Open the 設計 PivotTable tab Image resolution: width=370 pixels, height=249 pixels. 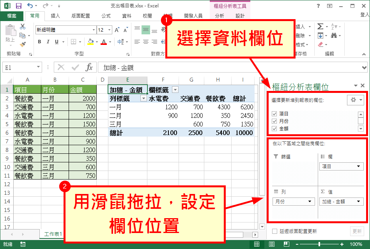[x=240, y=16]
